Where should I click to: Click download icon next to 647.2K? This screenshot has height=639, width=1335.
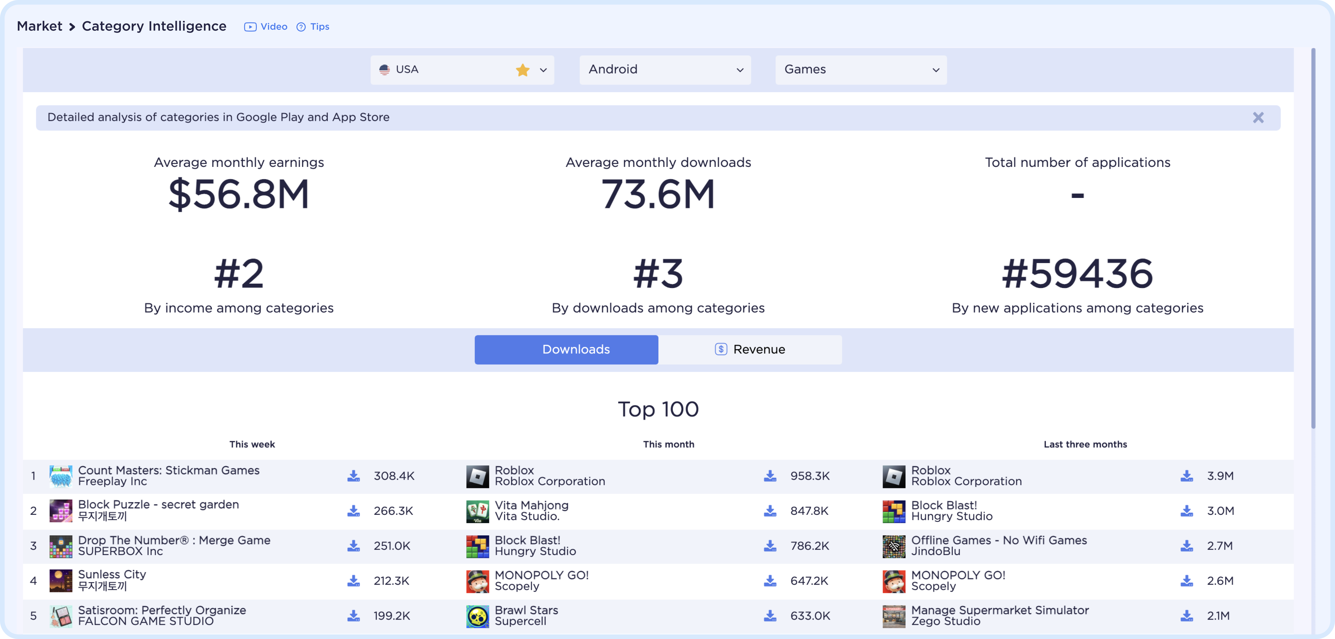770,581
